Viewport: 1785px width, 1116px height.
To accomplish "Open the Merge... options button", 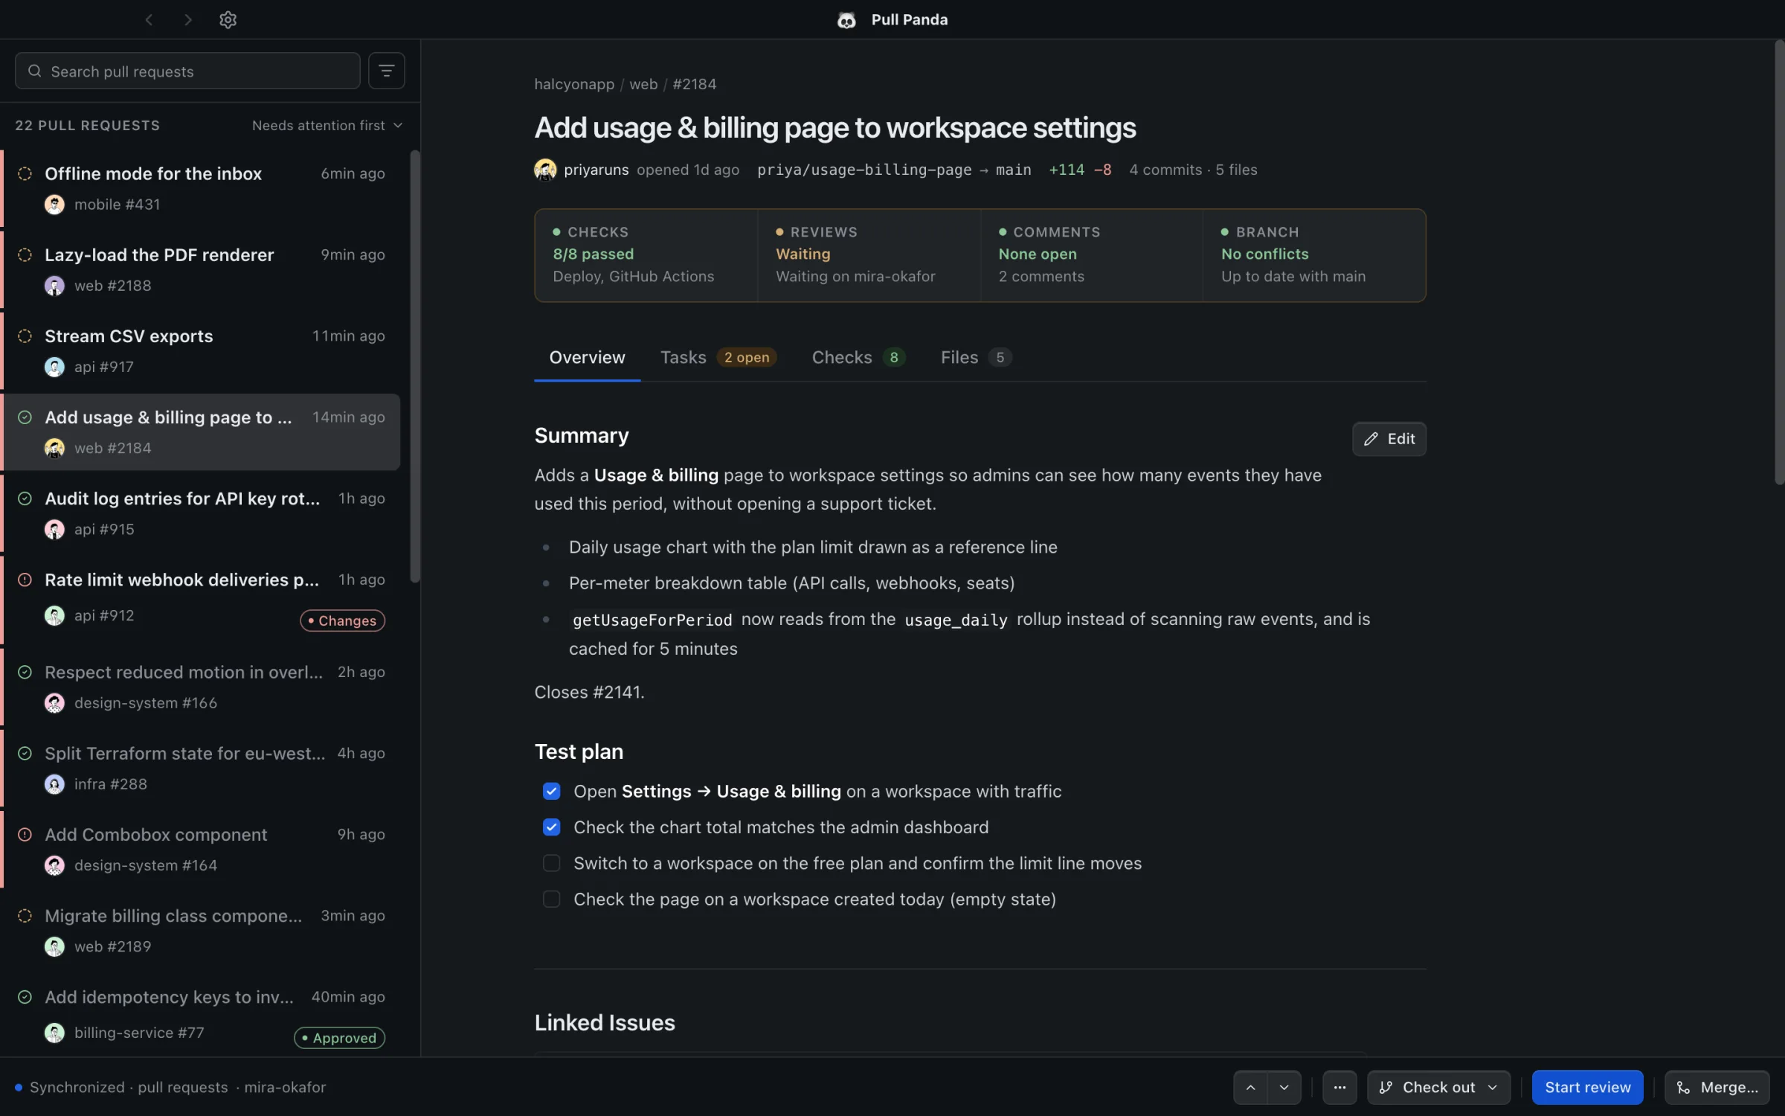I will (x=1717, y=1088).
